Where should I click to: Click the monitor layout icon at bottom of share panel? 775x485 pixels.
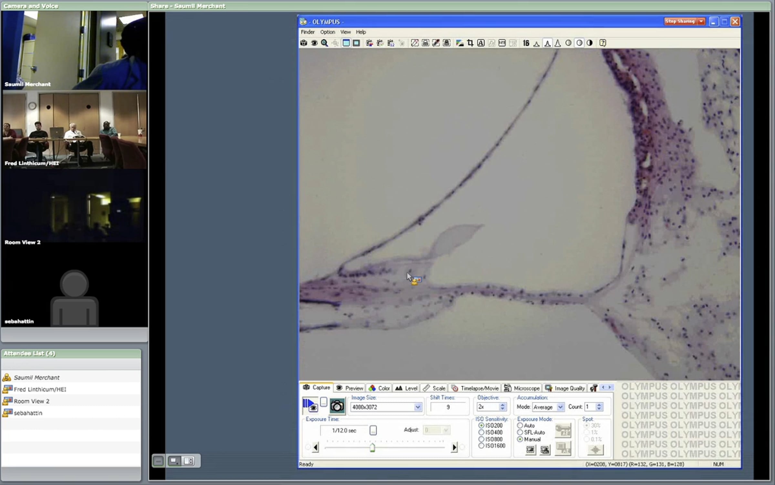pyautogui.click(x=174, y=461)
